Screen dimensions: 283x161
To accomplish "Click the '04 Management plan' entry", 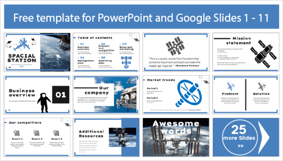I will click(x=85, y=62).
